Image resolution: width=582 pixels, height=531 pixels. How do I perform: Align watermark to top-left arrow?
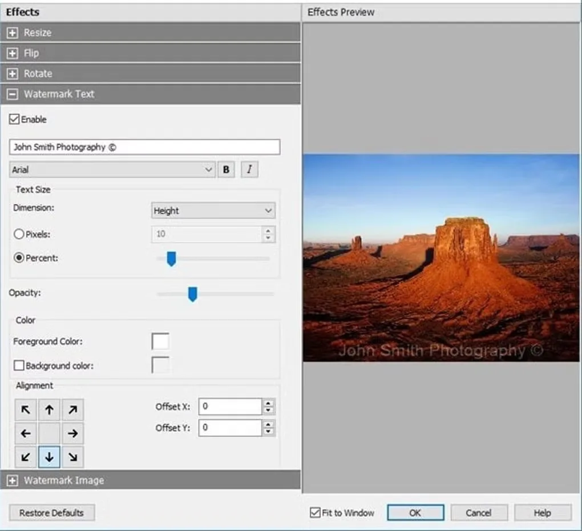[26, 410]
